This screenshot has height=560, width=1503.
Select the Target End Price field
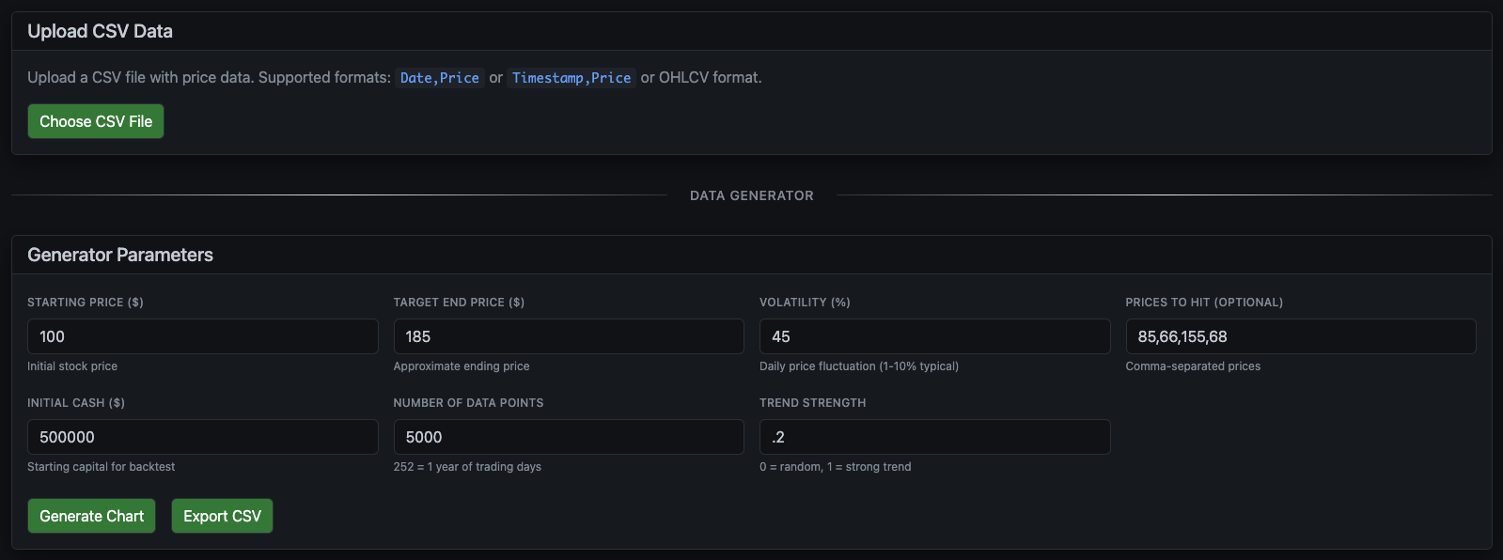568,335
